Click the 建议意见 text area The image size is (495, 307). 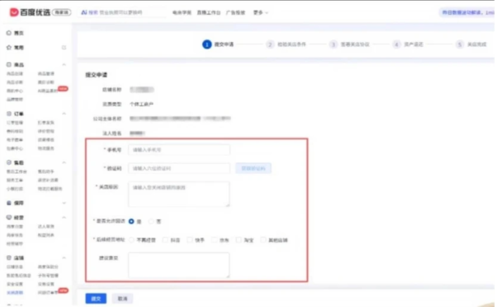[x=179, y=265]
